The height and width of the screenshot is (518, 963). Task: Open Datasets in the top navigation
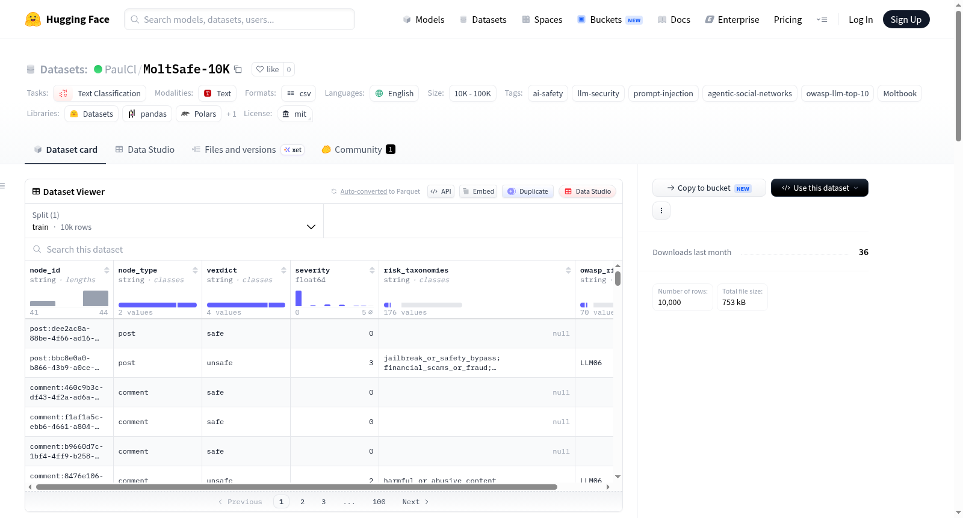(x=483, y=20)
